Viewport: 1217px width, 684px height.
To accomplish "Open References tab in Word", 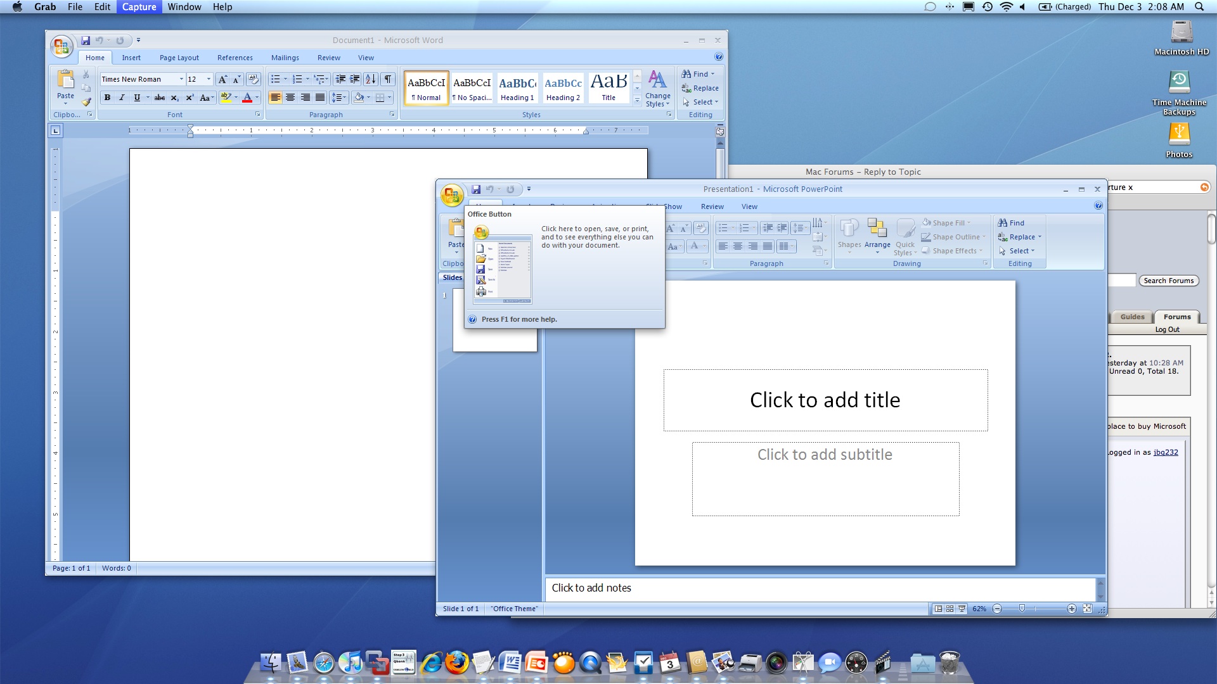I will pyautogui.click(x=235, y=58).
